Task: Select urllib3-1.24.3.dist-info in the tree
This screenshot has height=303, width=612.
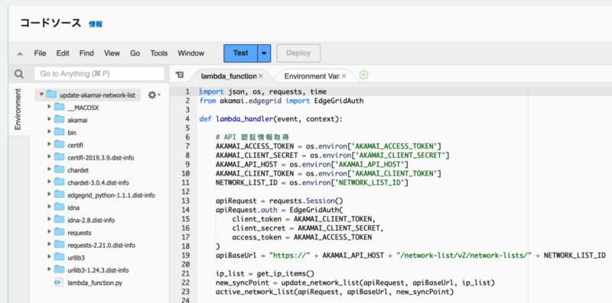Action: click(x=98, y=270)
